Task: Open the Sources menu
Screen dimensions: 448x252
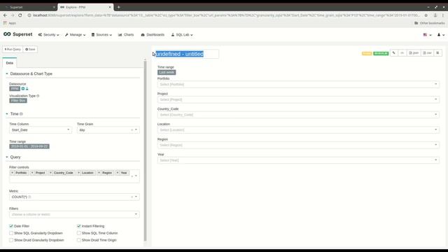Action: [101, 34]
